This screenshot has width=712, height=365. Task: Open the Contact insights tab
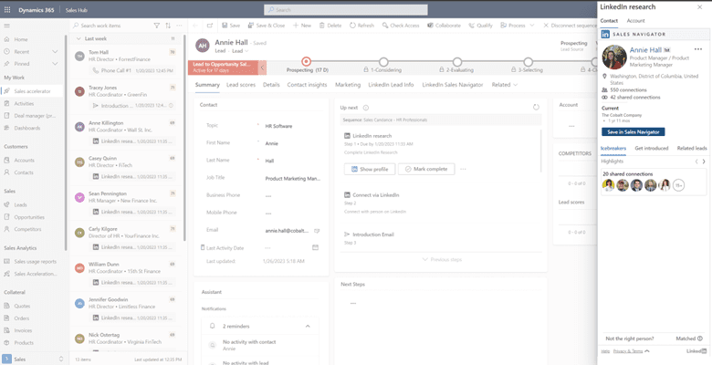click(x=307, y=85)
